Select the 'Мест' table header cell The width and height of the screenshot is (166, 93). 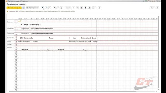pyautogui.click(x=74, y=38)
